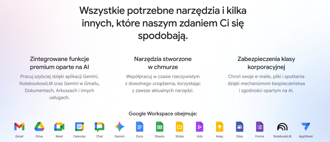This screenshot has width=330, height=142.
Task: Click heading "Narzędzia stworzone w chmurze"
Action: [x=163, y=63]
